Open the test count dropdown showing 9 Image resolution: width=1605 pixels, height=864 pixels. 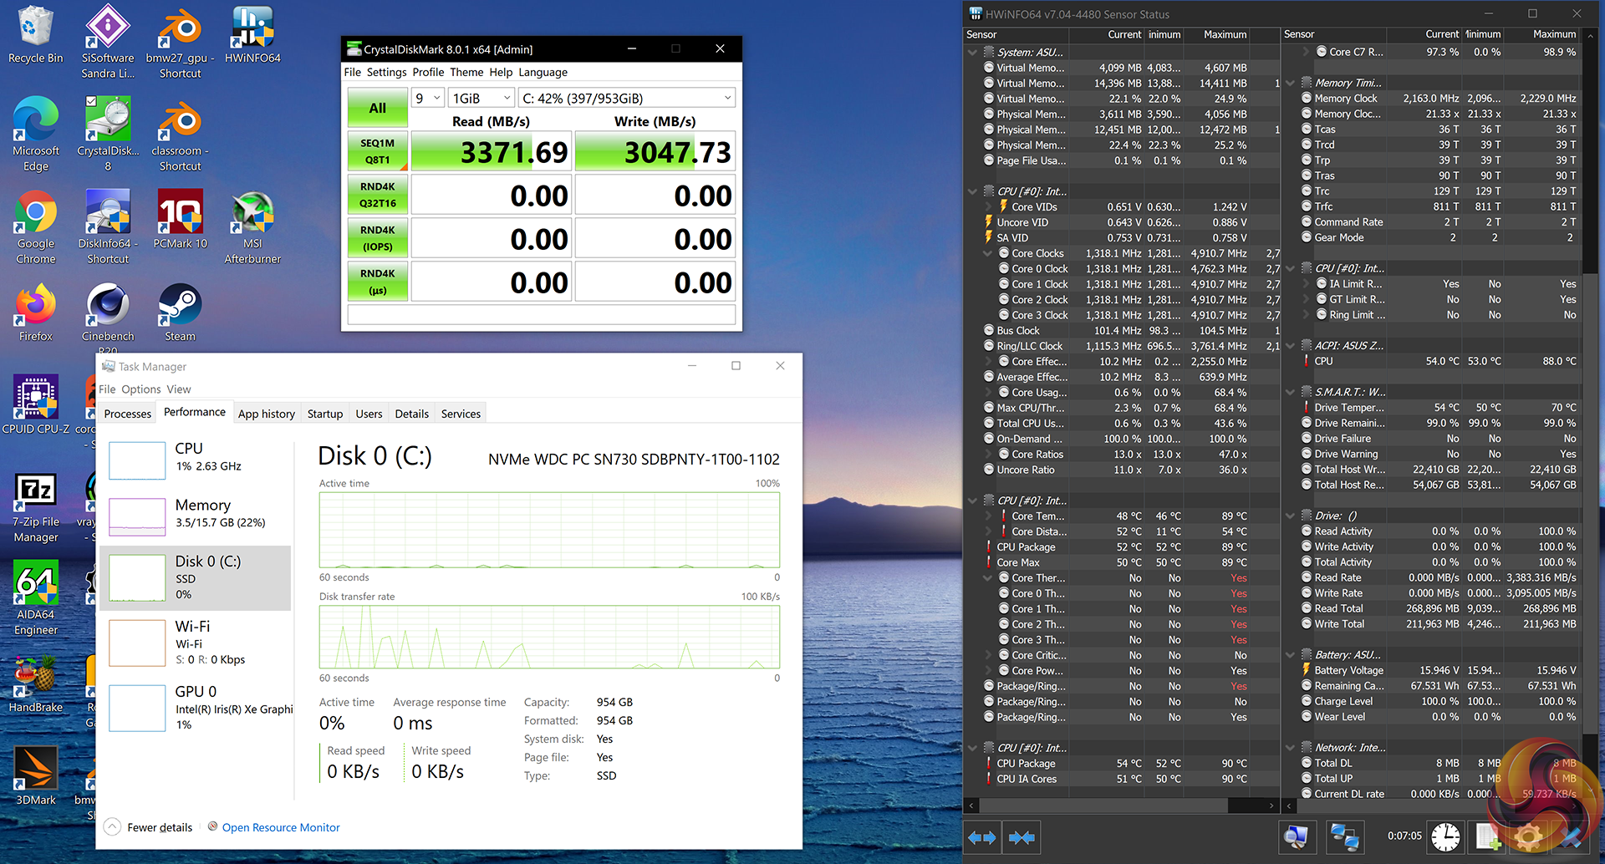pos(428,99)
